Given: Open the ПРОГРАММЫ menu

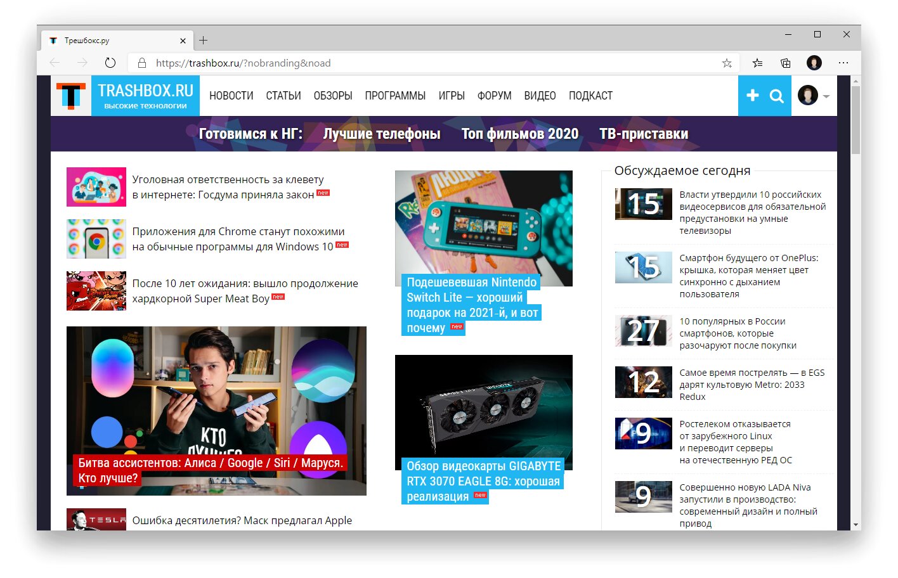Looking at the screenshot, I should [395, 96].
